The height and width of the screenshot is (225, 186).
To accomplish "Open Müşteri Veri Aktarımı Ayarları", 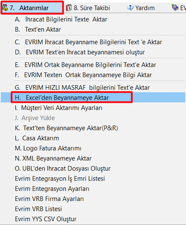I will (x=93, y=108).
